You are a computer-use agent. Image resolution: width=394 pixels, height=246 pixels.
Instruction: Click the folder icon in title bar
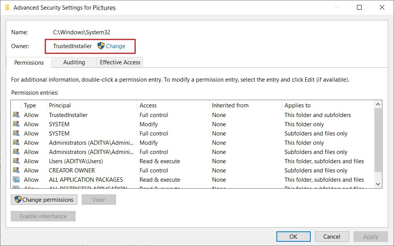(x=7, y=7)
